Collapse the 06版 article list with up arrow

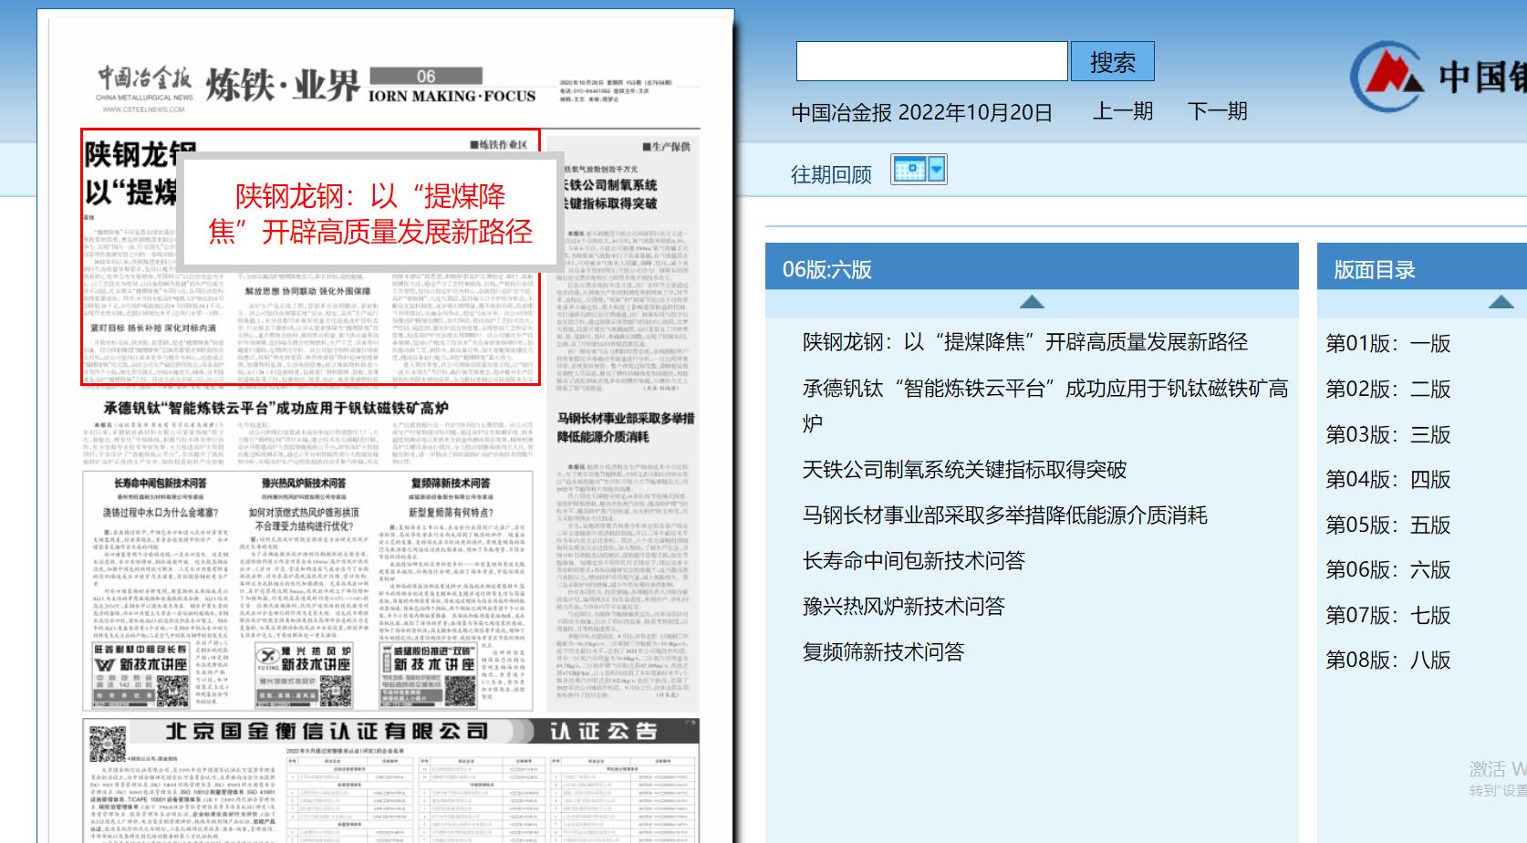1032,302
